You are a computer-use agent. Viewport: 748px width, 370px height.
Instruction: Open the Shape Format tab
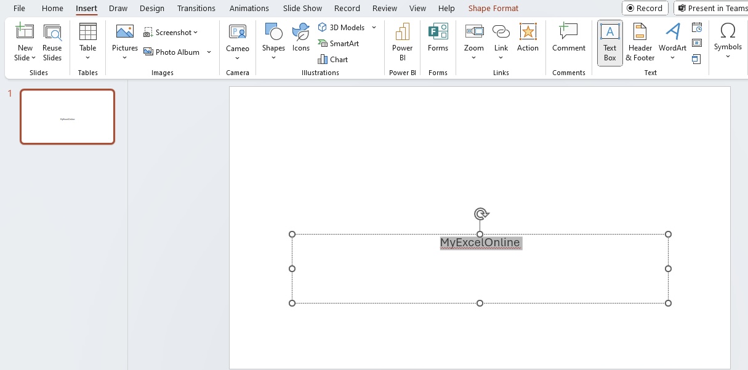point(493,9)
